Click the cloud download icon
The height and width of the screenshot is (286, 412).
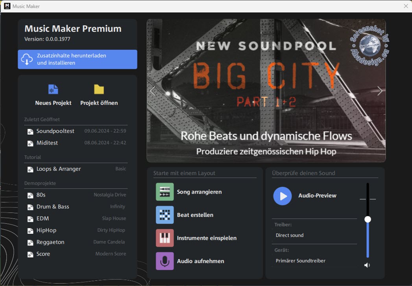pos(27,59)
